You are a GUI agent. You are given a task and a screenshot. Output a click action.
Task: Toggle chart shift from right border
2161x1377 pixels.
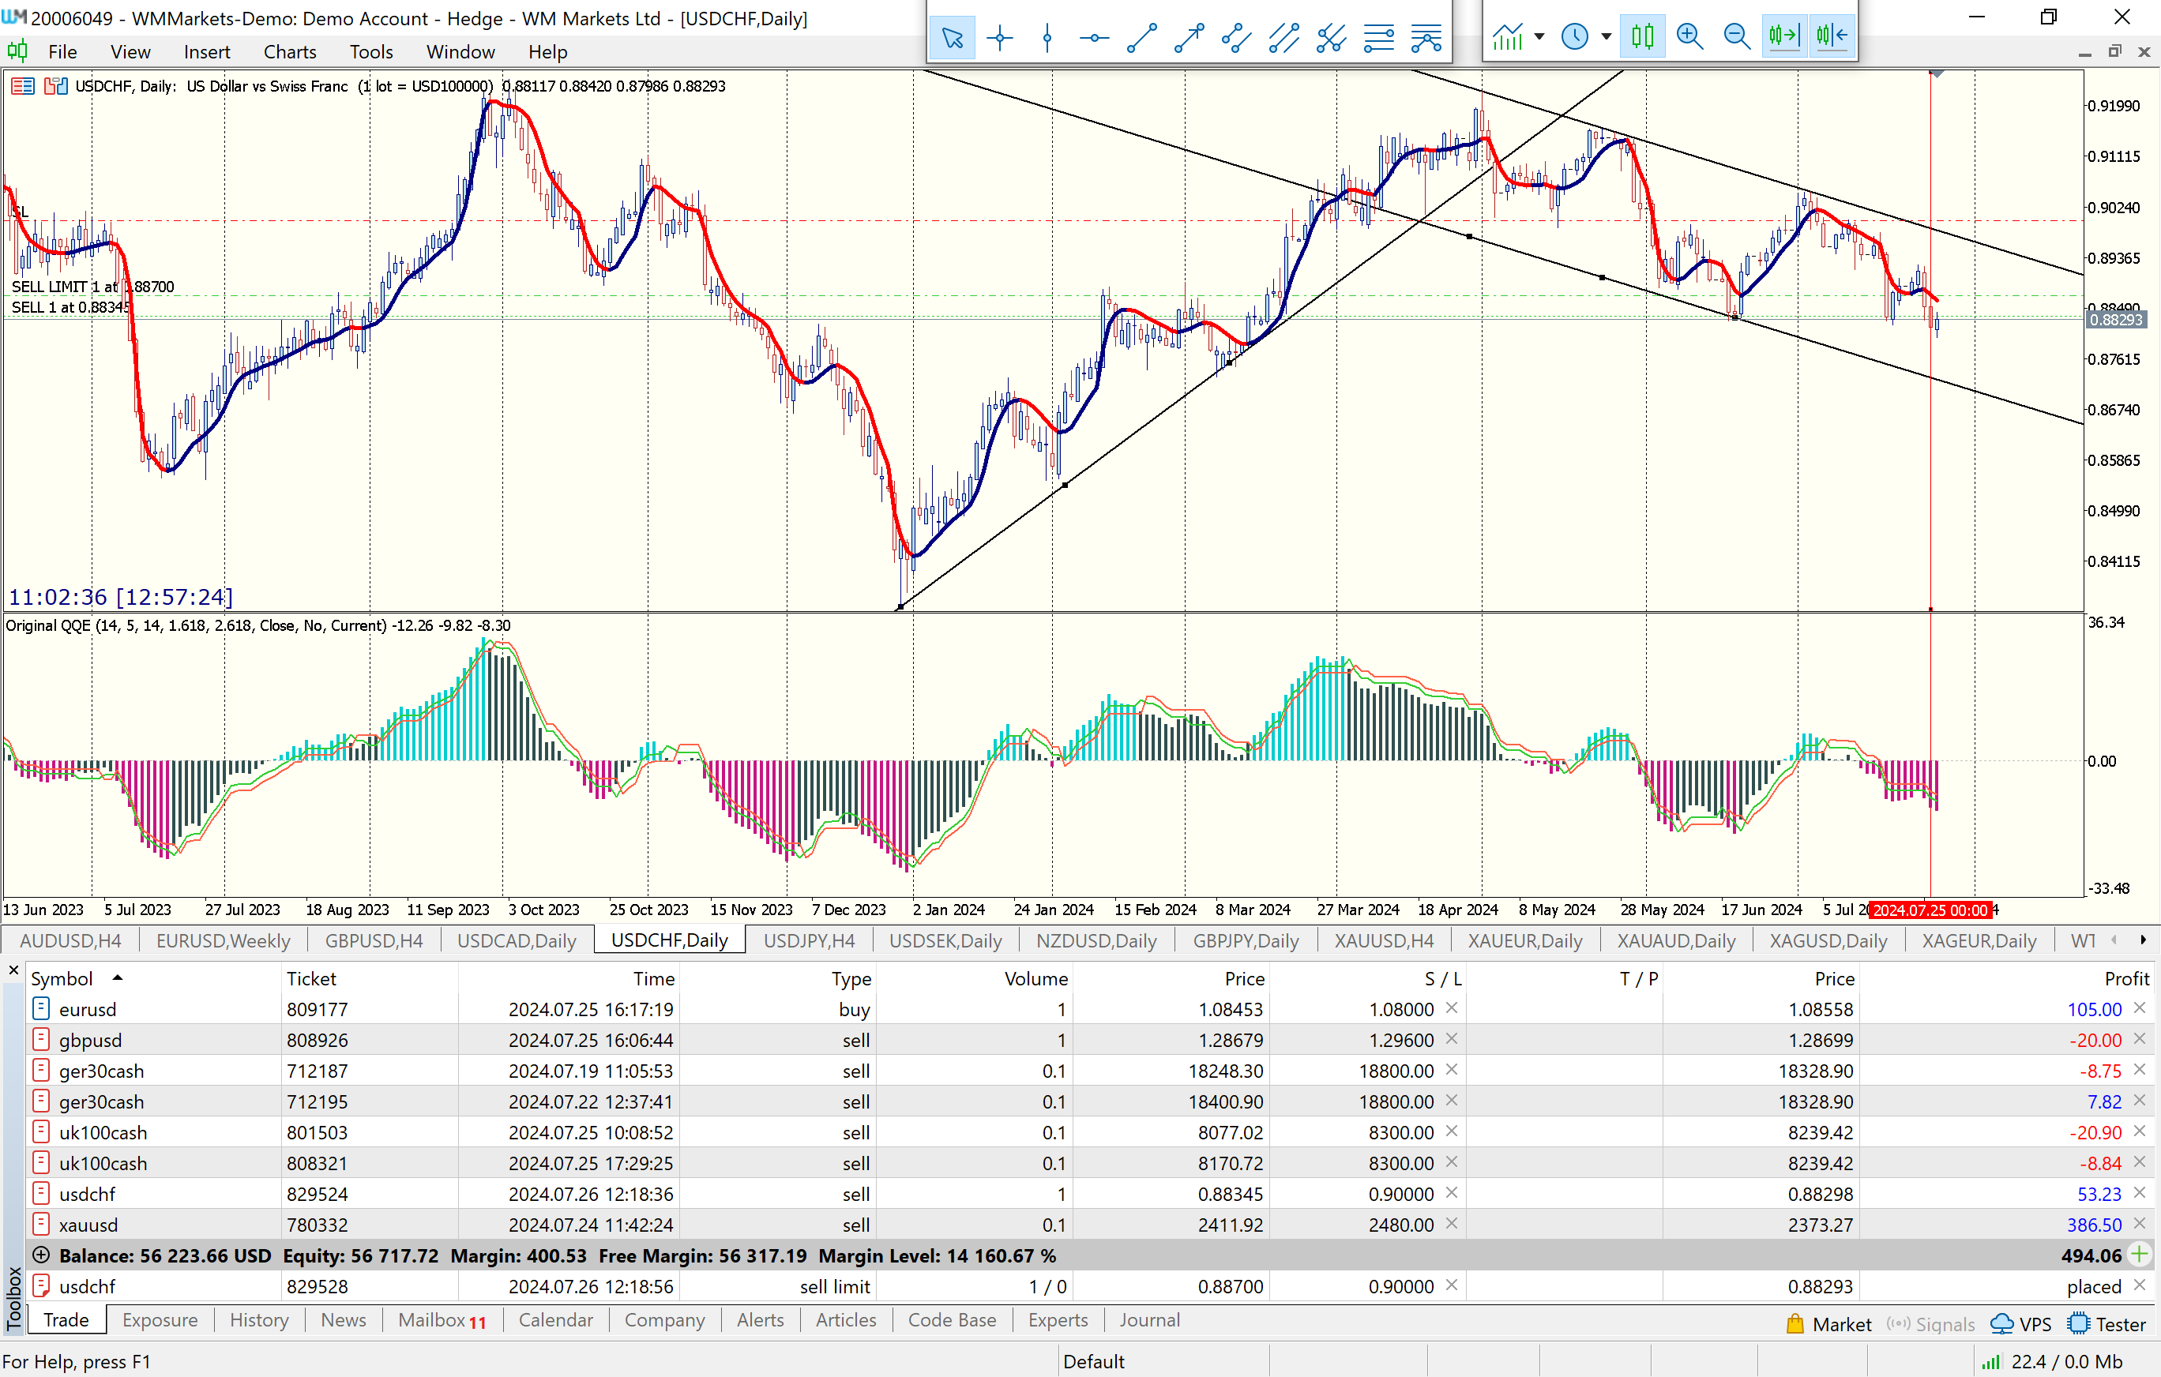[x=1832, y=36]
